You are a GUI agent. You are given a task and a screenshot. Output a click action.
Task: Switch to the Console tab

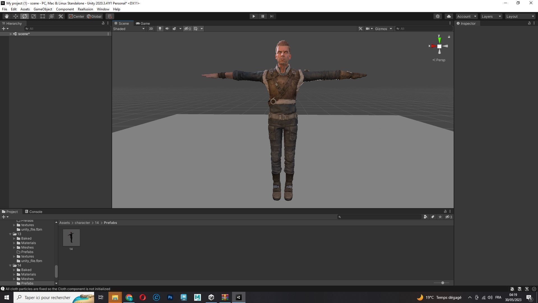33,212
